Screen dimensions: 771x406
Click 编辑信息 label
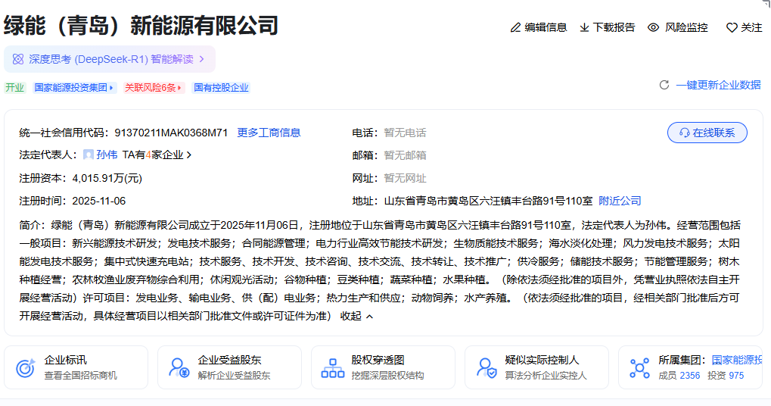(x=546, y=27)
